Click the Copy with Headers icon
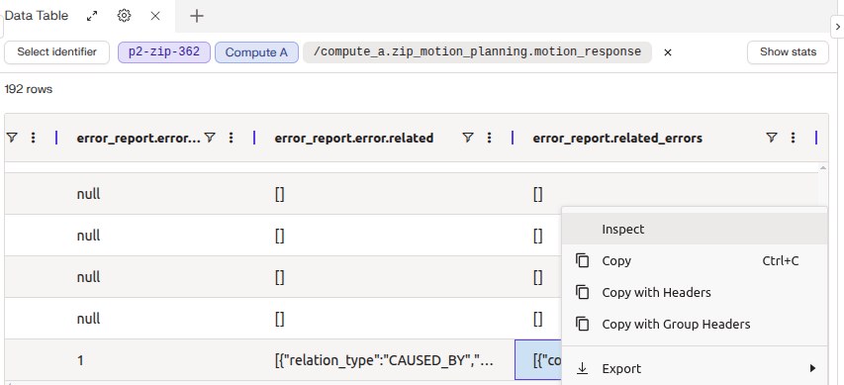The width and height of the screenshot is (844, 385). (583, 292)
